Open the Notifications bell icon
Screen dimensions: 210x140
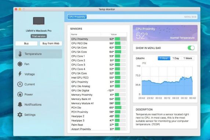(x=20, y=105)
